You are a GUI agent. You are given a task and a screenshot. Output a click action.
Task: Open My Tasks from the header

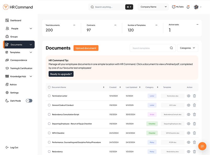[x=178, y=7]
